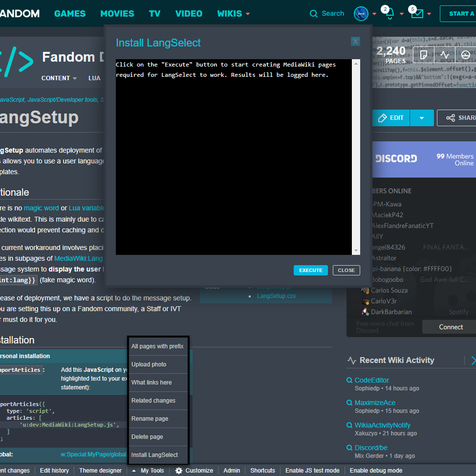
Task: Expand the EDIT dropdown arrow
Action: click(x=422, y=118)
